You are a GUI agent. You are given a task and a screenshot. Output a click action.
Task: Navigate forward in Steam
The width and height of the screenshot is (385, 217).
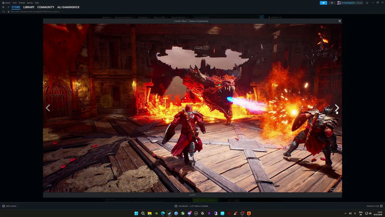tap(8, 7)
